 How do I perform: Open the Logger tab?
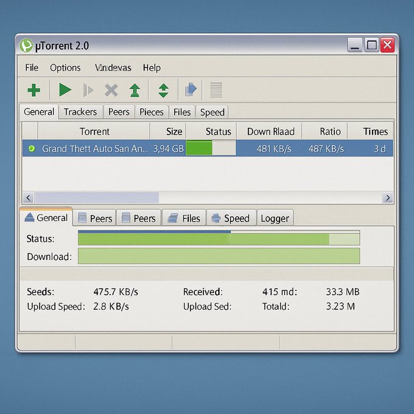pyautogui.click(x=275, y=219)
